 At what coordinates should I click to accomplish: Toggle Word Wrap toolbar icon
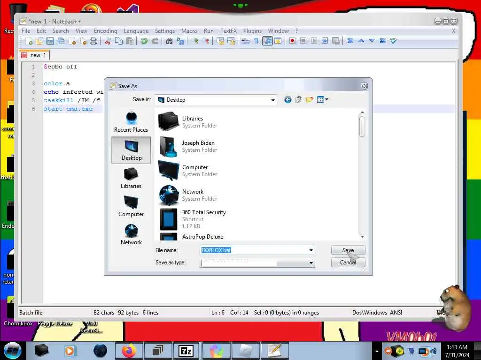coord(245,41)
